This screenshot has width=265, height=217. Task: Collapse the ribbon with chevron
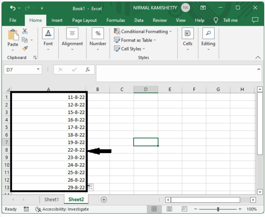pyautogui.click(x=258, y=57)
